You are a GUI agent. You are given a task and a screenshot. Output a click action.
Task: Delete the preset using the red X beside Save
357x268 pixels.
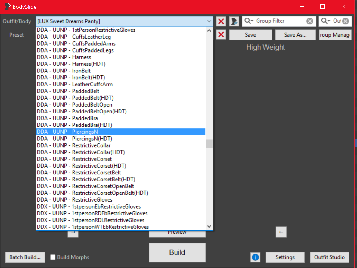click(x=221, y=35)
